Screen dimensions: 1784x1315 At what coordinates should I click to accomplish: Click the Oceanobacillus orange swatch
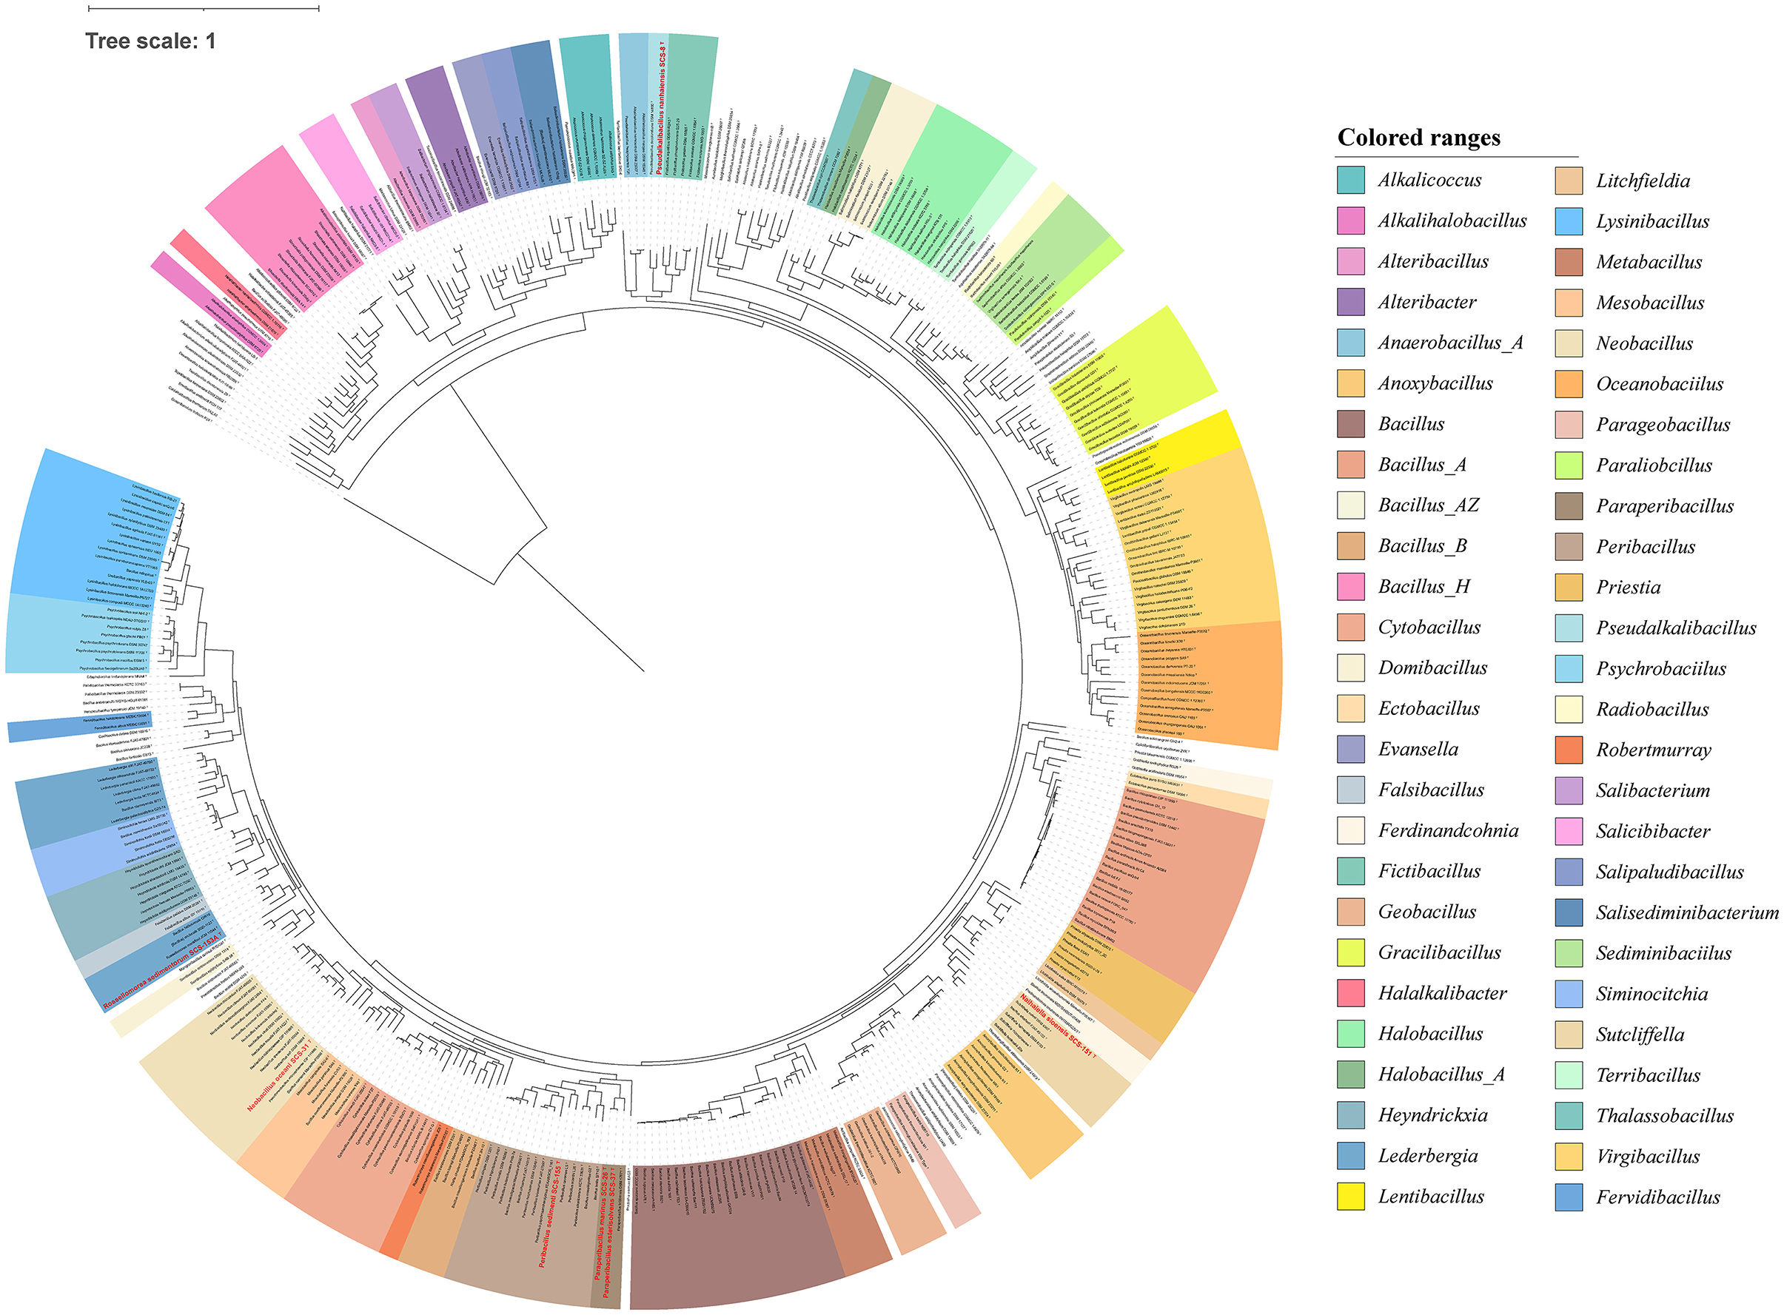click(1569, 383)
